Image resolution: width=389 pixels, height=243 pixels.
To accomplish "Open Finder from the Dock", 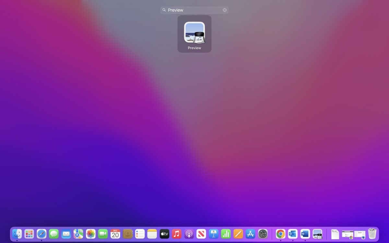I will (17, 234).
